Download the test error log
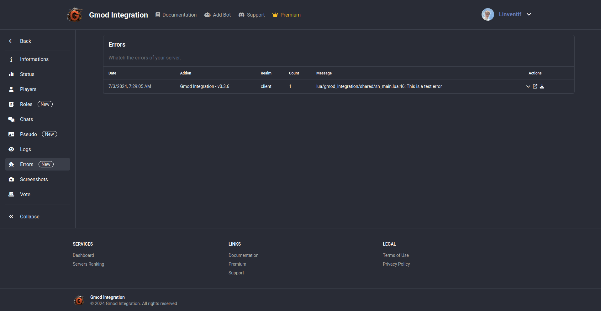 542,86
